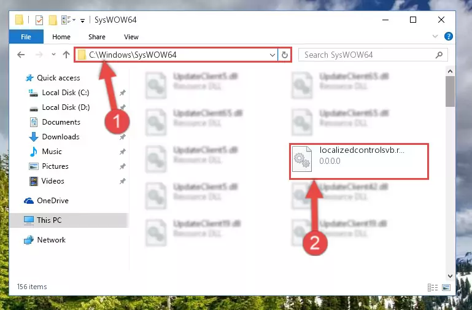This screenshot has height=310, width=472.
Task: Click the localizedcontrolsvb file gear icon
Action: (x=301, y=158)
